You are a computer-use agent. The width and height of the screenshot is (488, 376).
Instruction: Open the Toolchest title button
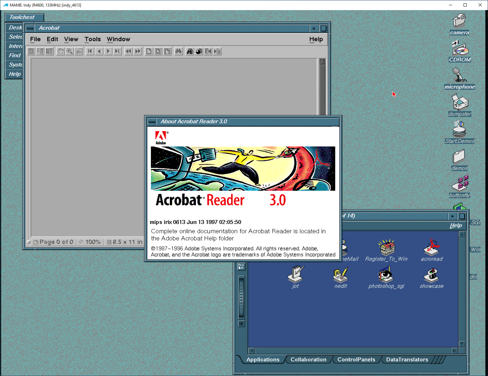point(24,17)
